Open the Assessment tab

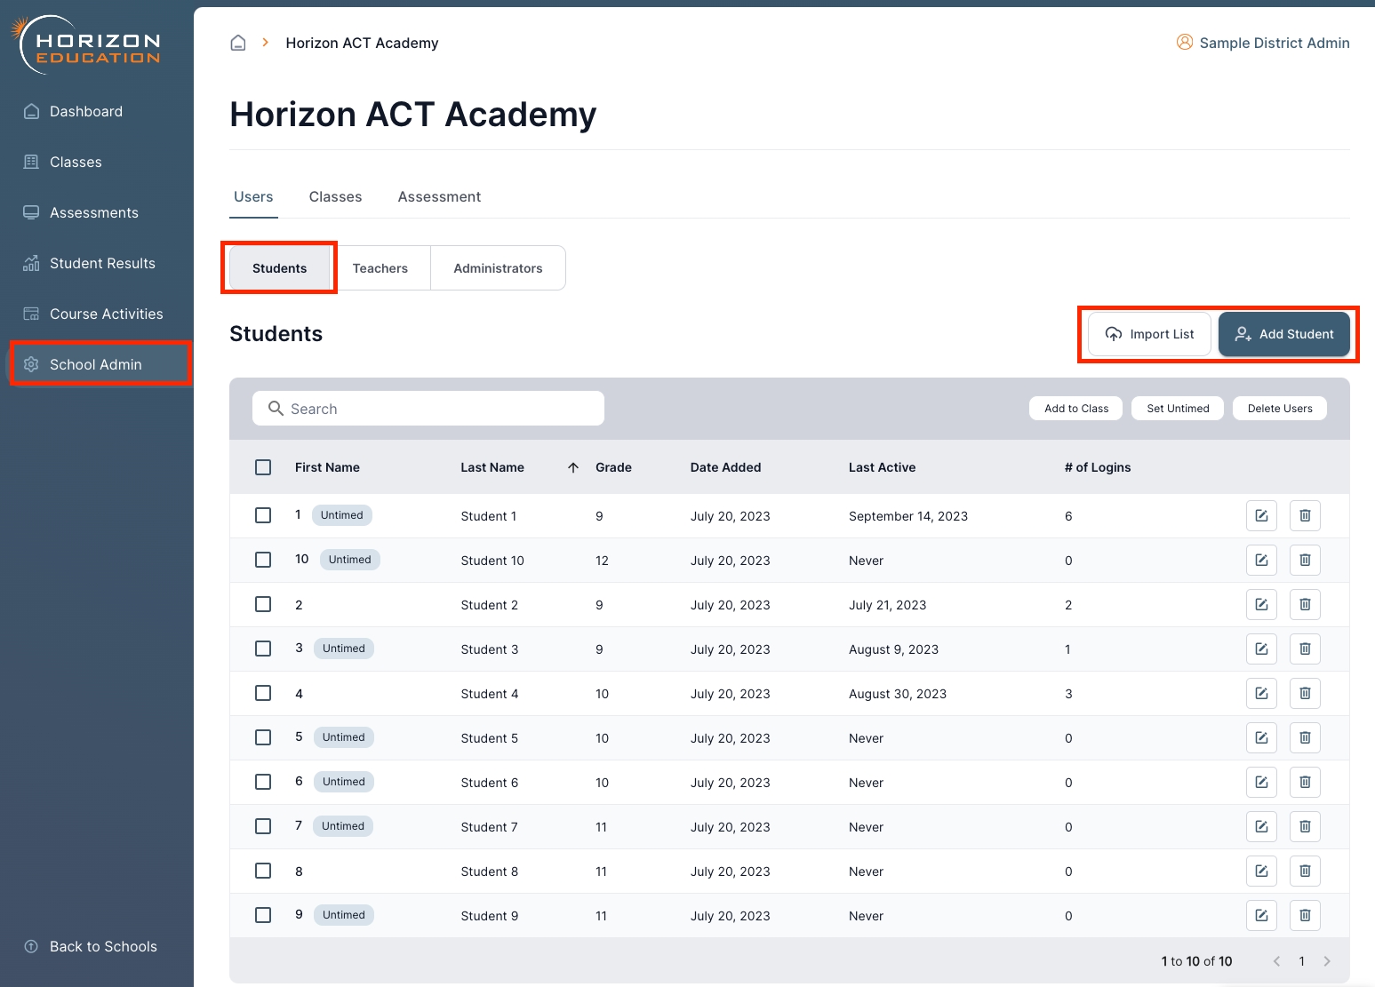pyautogui.click(x=439, y=197)
